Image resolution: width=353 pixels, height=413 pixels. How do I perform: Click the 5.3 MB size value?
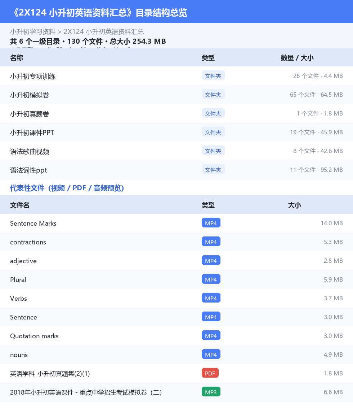coord(333,242)
